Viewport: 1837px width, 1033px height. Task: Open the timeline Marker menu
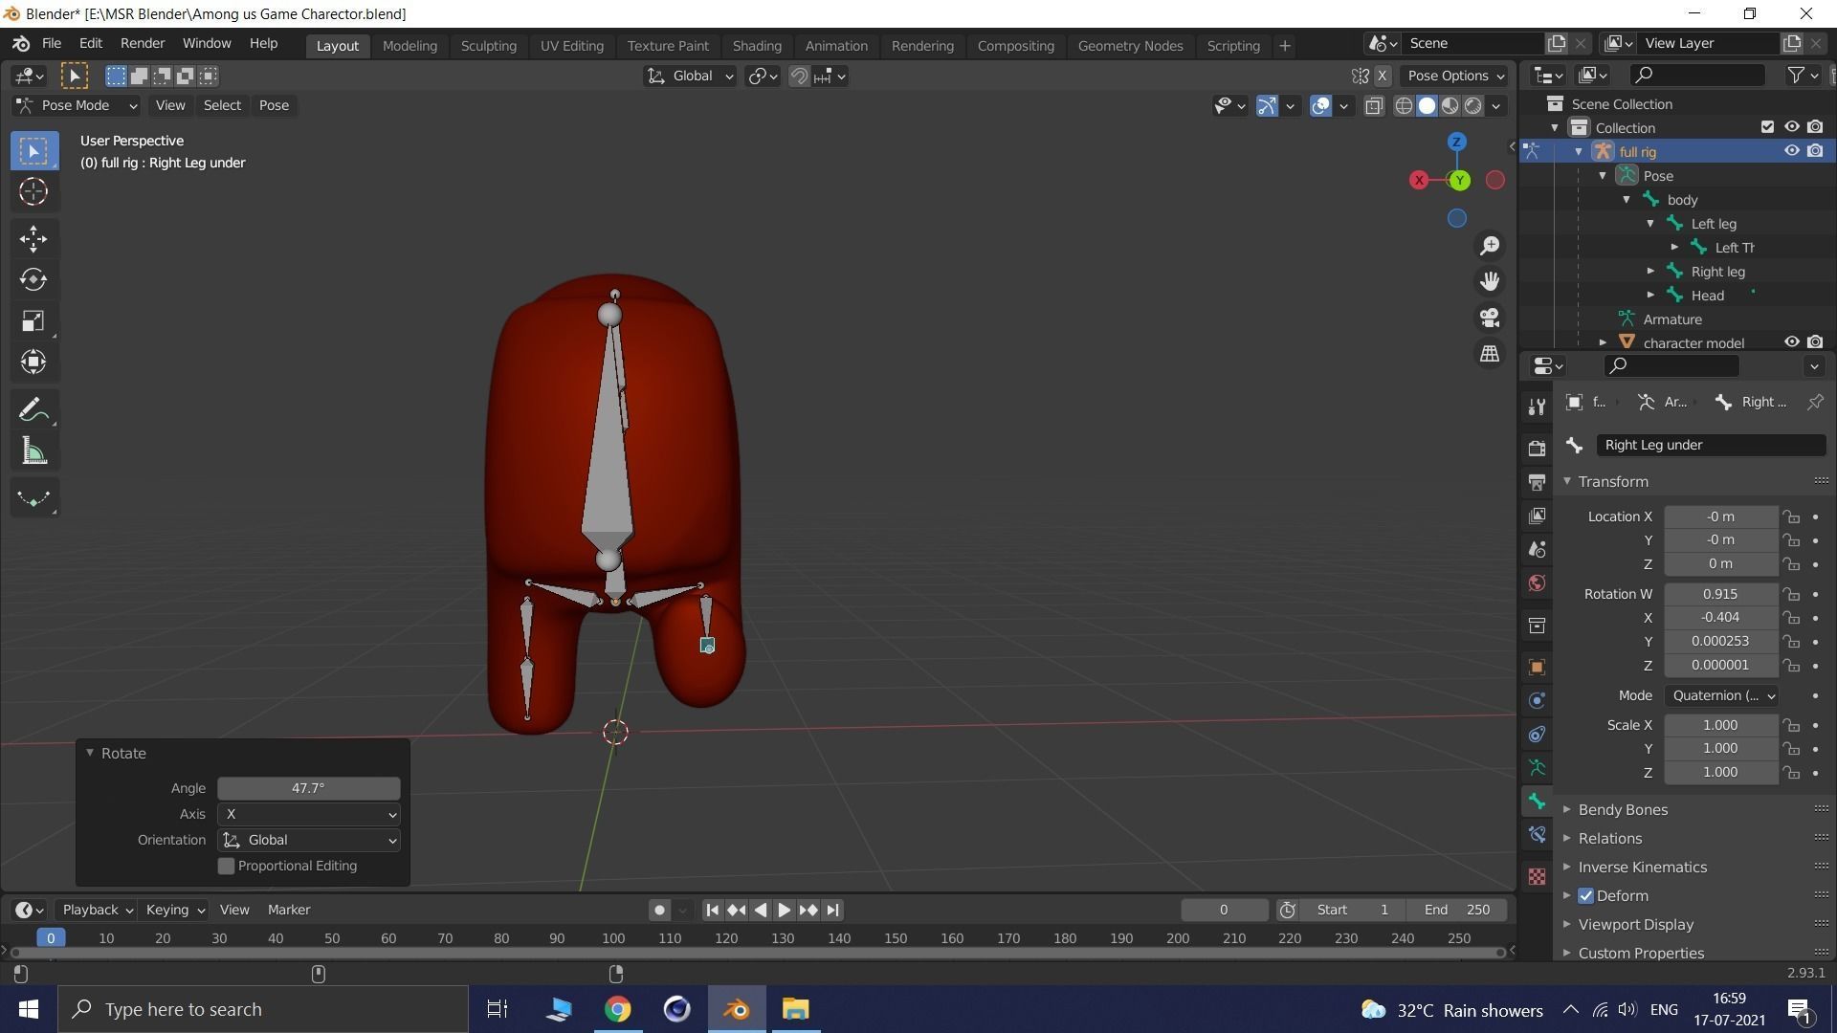coord(289,911)
